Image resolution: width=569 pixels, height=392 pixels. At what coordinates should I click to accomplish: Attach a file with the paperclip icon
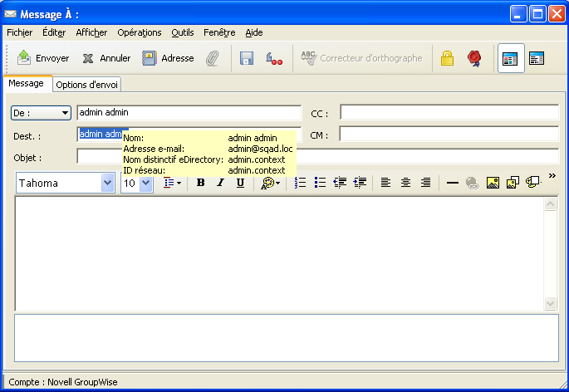pyautogui.click(x=213, y=58)
